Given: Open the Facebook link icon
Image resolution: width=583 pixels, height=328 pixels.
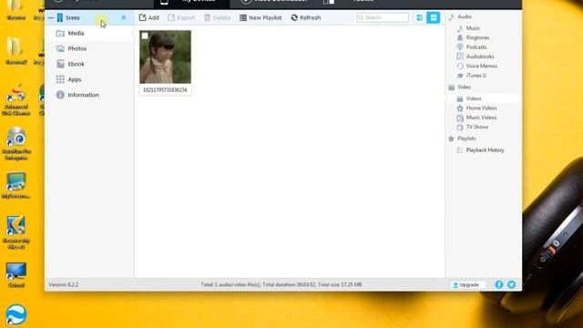Looking at the screenshot, I should 499,284.
